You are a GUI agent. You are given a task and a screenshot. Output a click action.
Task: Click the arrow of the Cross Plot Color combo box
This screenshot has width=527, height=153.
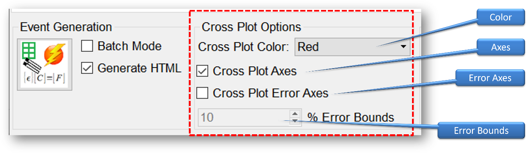coord(403,47)
